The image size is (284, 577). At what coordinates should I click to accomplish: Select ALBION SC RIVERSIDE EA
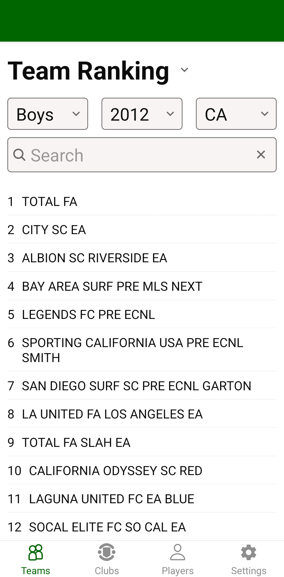94,258
